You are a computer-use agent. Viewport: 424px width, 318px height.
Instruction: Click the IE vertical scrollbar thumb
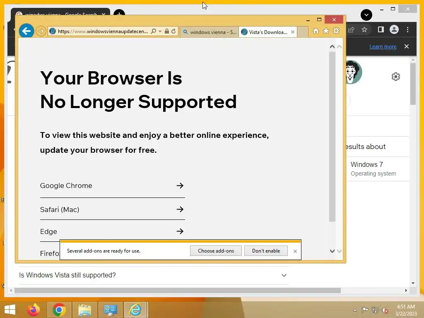click(x=332, y=137)
